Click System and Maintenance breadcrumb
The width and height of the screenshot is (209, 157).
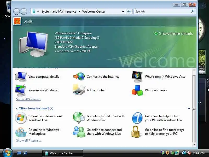click(59, 12)
